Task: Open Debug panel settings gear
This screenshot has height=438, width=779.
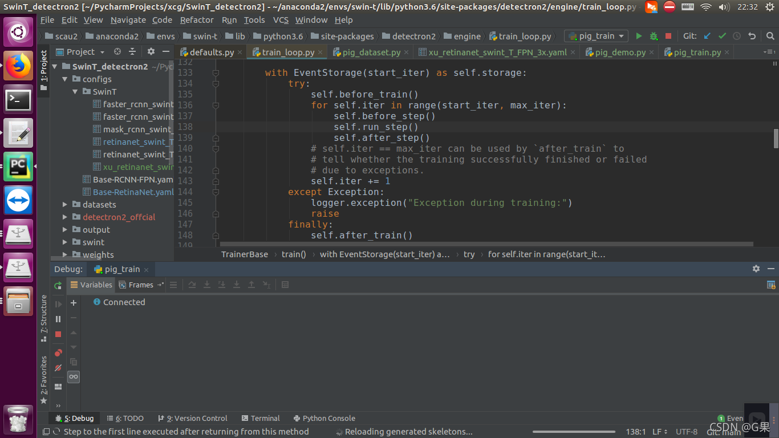Action: click(756, 269)
